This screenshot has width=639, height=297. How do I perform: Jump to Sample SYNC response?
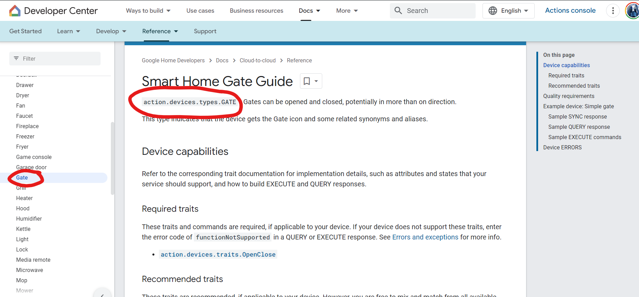tap(578, 116)
